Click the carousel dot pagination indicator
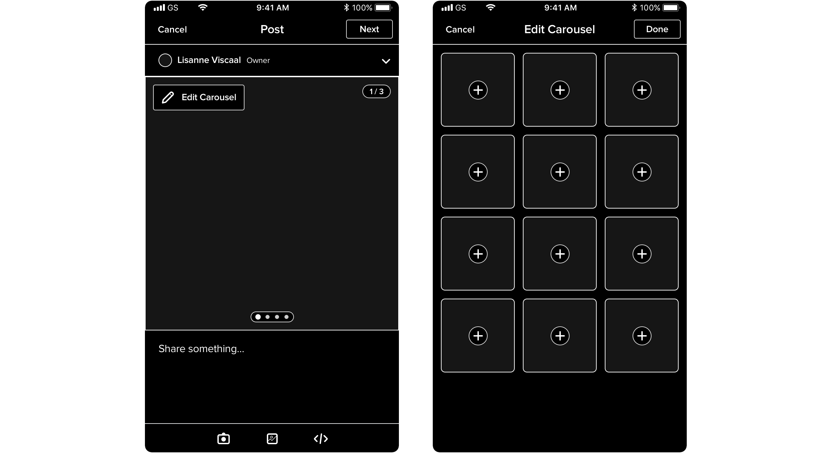 coord(272,316)
